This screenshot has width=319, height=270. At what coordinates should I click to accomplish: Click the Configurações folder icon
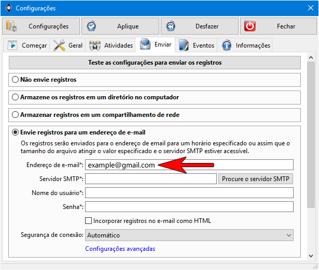point(11,26)
